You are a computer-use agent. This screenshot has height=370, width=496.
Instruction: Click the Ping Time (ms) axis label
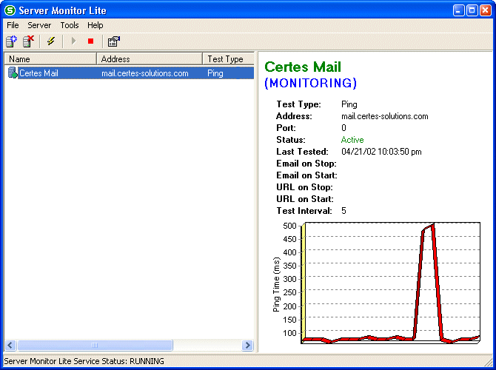pyautogui.click(x=276, y=284)
